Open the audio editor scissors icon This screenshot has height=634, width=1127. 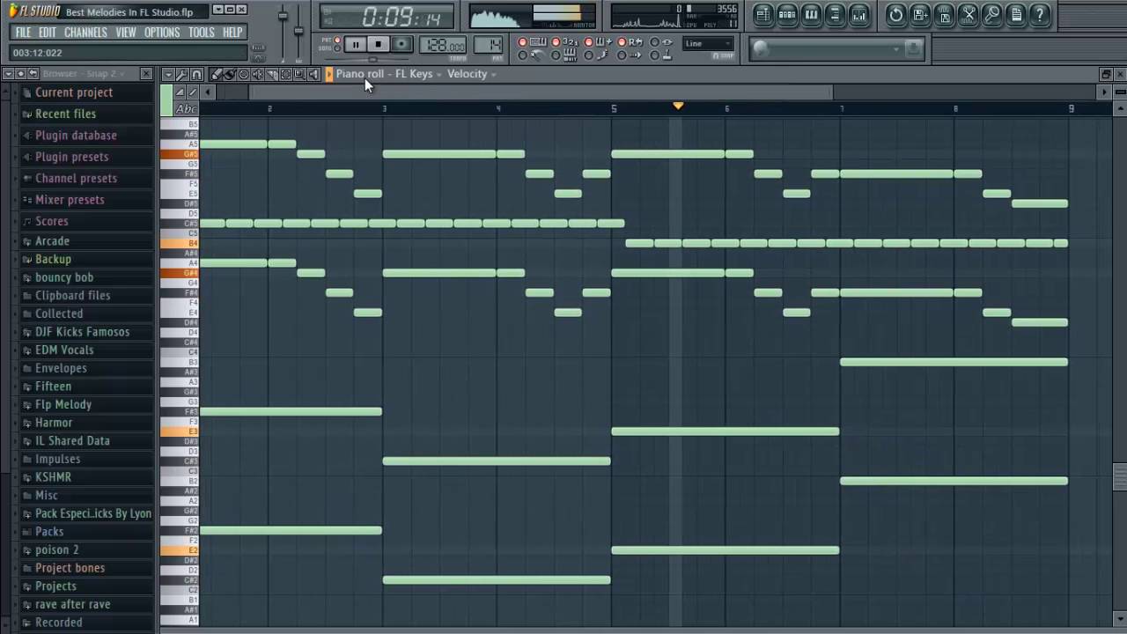(968, 14)
